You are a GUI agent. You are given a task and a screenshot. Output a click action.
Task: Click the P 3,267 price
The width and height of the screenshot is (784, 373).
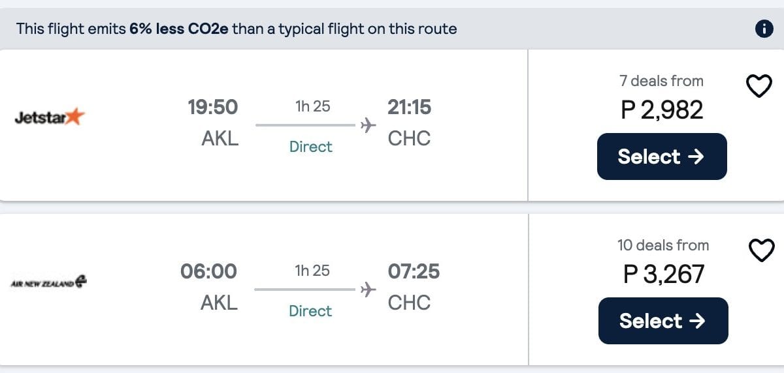(x=664, y=274)
